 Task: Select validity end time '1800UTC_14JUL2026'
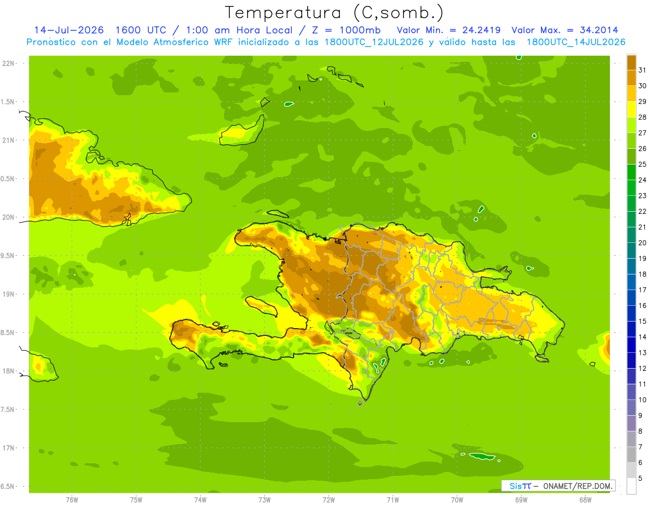[x=576, y=42]
